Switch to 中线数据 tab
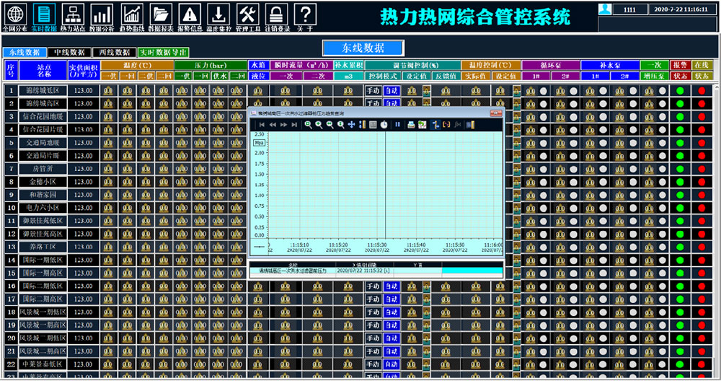721x381 pixels. pyautogui.click(x=69, y=53)
